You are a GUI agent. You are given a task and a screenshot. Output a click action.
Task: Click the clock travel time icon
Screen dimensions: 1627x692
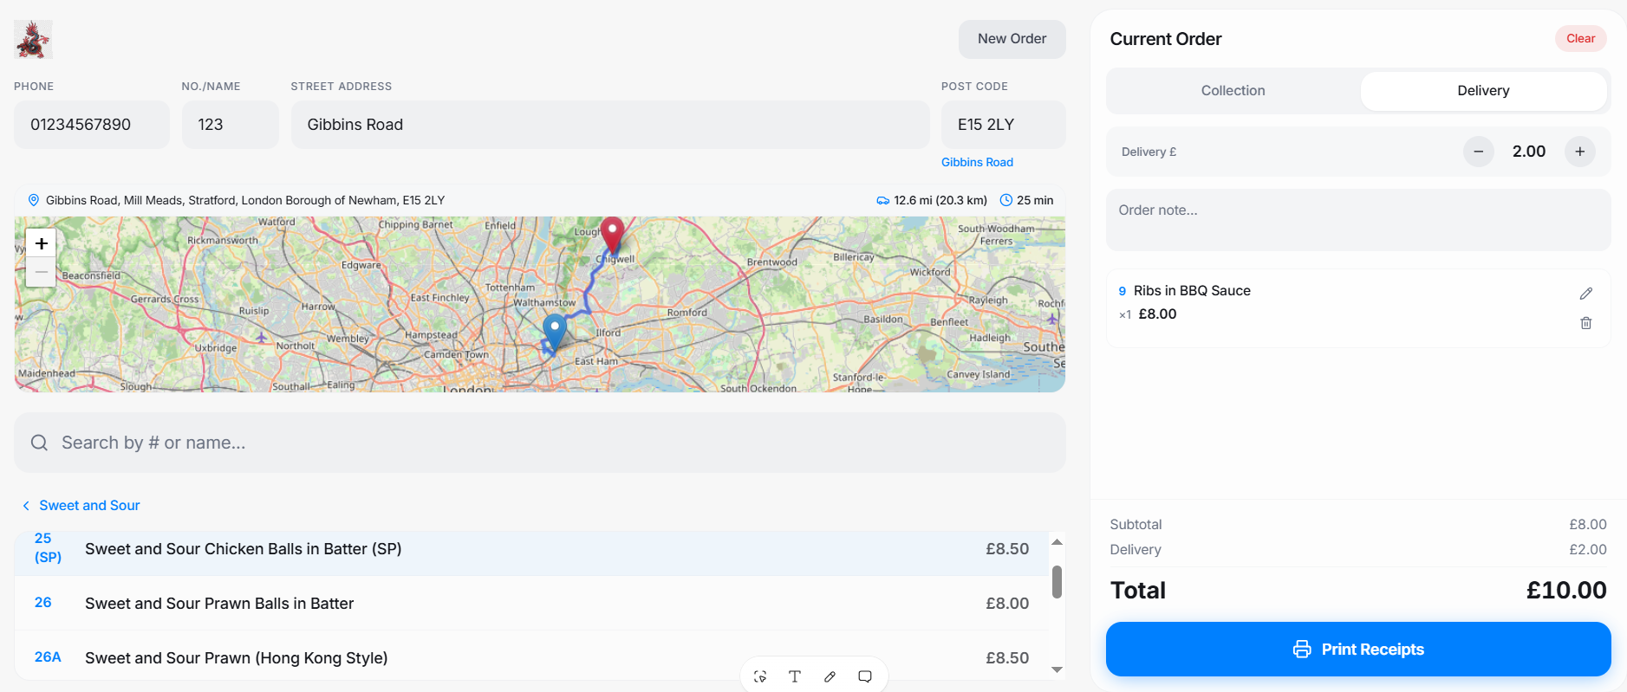[x=1006, y=200]
